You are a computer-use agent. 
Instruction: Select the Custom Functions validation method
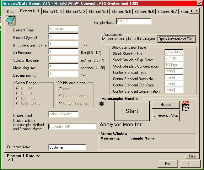tap(61, 103)
